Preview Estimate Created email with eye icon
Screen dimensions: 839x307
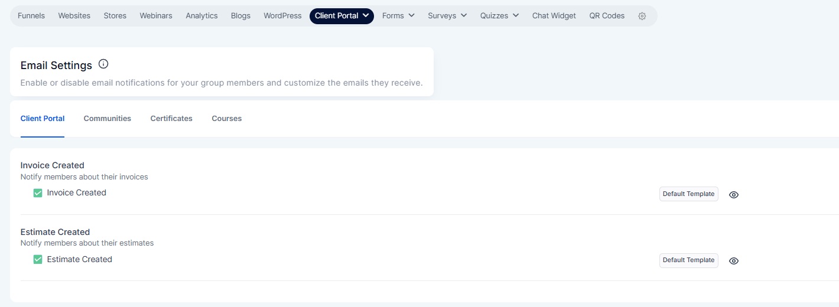click(x=734, y=260)
